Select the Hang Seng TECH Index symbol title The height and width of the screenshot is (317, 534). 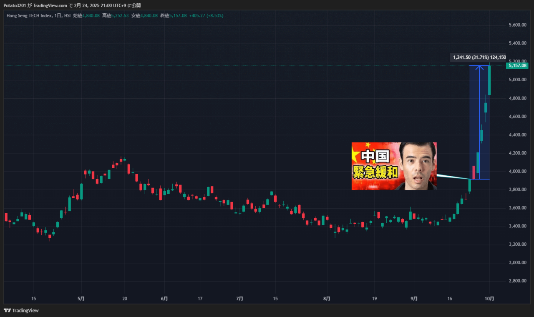point(29,15)
